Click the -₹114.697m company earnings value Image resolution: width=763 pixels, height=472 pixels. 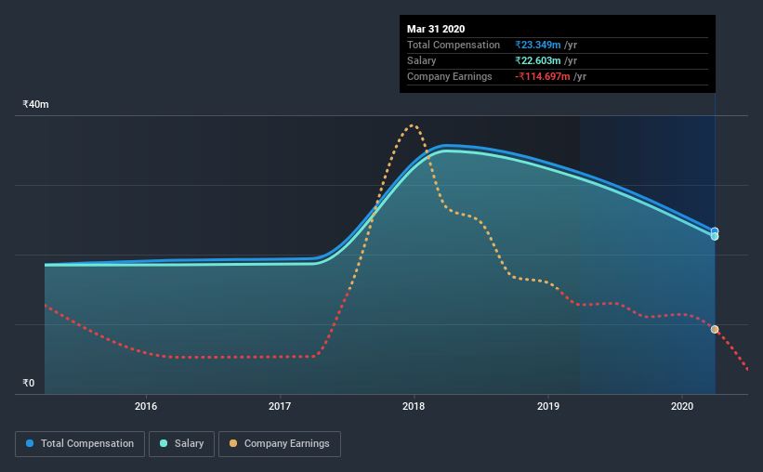[543, 76]
